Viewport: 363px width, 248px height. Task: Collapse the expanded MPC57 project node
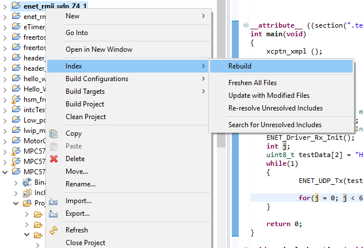pyautogui.click(x=5, y=172)
